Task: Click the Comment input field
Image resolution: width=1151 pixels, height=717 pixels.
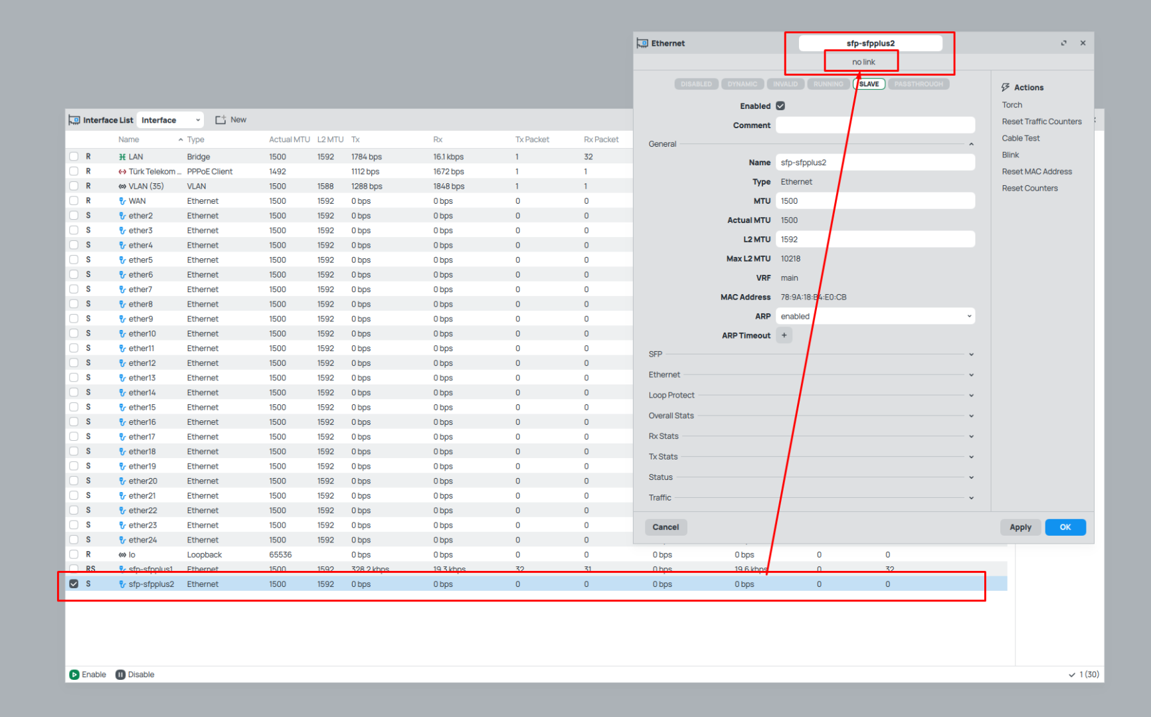Action: (875, 125)
